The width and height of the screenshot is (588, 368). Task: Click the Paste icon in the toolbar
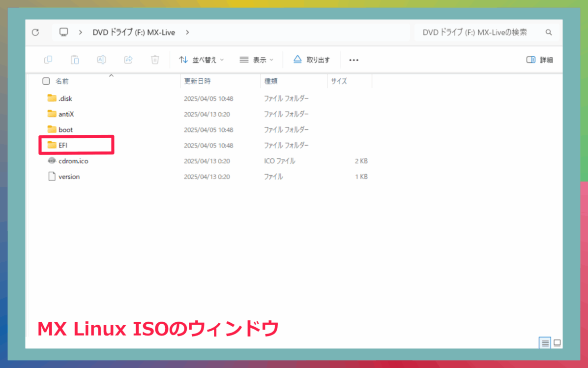click(x=75, y=60)
